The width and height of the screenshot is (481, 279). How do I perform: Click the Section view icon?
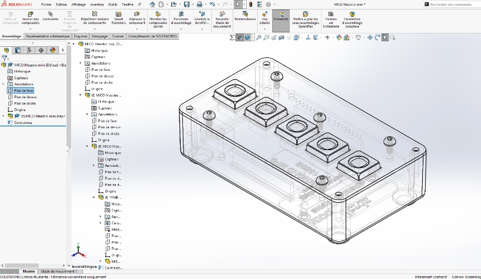tap(281, 37)
